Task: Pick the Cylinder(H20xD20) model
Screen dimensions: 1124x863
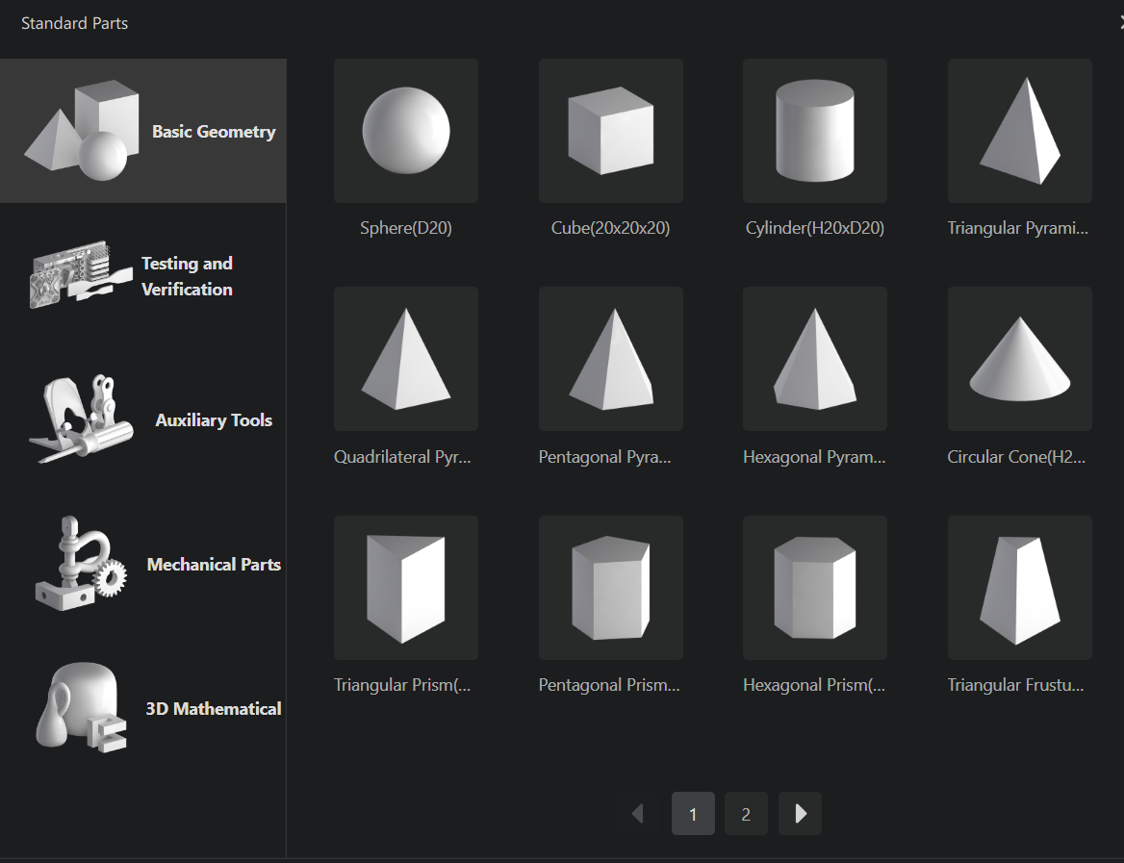Action: (x=814, y=131)
